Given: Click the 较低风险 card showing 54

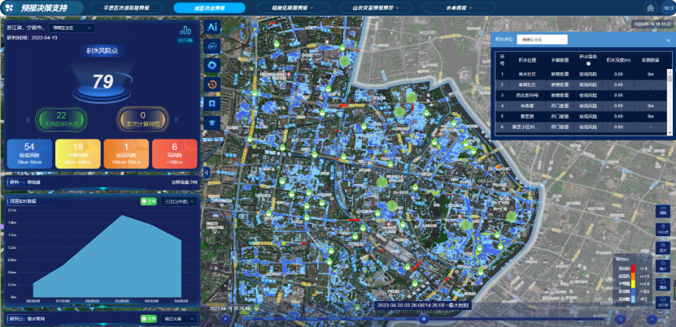Looking at the screenshot, I should [29, 153].
